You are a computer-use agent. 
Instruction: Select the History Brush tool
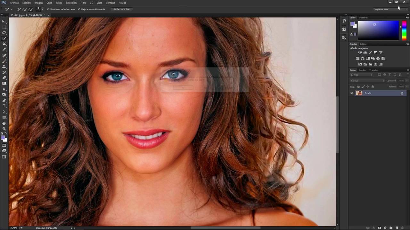click(x=4, y=72)
